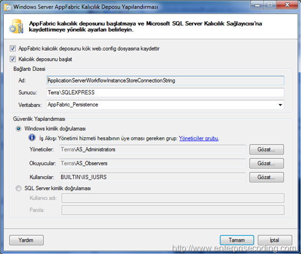Click Gözat button for Yöneticiler

[266, 150]
